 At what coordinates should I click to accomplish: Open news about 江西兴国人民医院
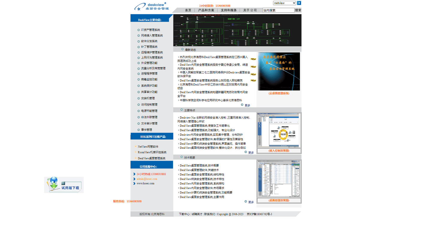213,59
